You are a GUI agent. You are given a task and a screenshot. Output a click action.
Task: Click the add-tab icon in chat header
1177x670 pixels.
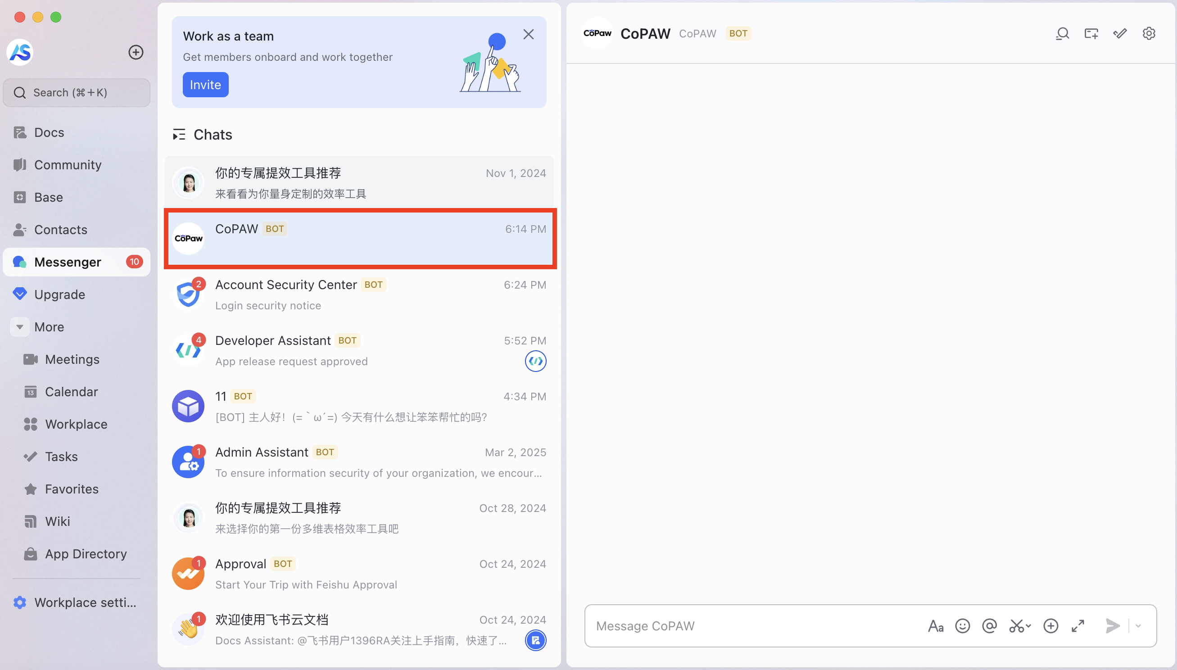click(1091, 34)
